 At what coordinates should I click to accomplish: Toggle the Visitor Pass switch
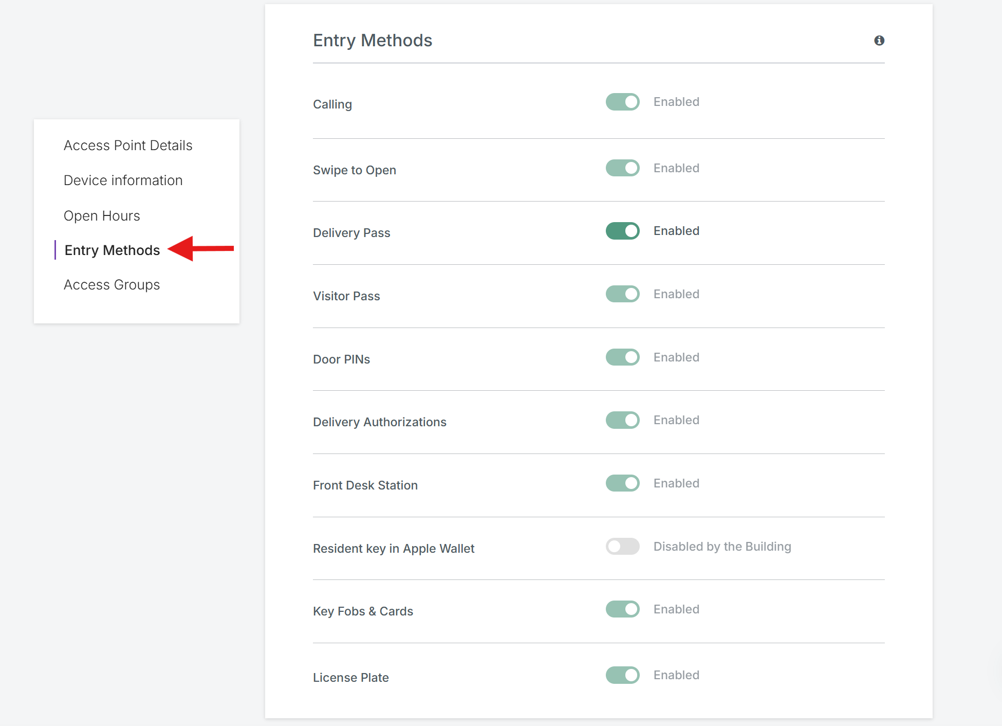click(622, 294)
